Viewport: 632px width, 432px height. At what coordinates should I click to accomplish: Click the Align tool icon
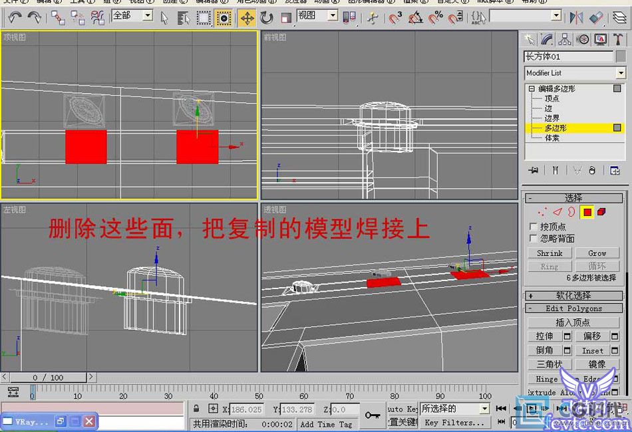point(596,18)
